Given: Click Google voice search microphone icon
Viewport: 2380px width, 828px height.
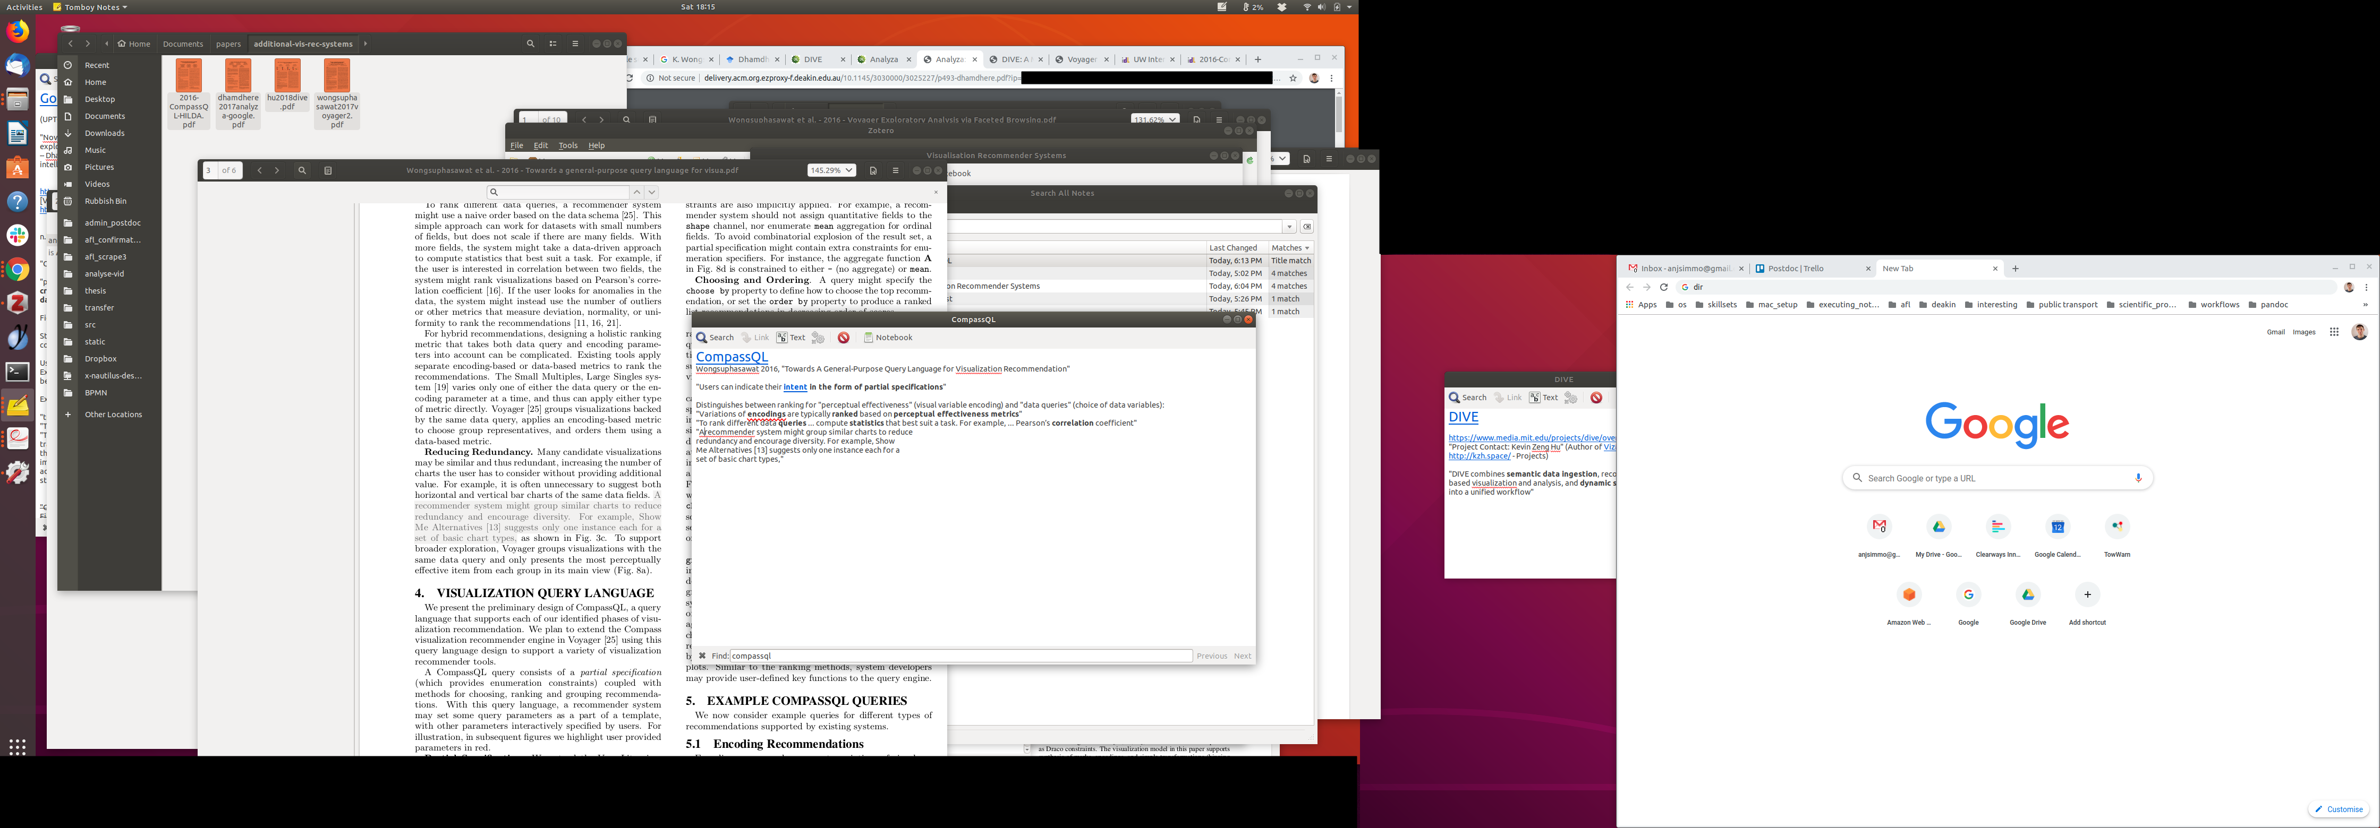Looking at the screenshot, I should pyautogui.click(x=2138, y=478).
